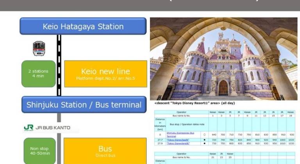Click Bus name & No. header in second timetable
This screenshot has height=164, width=300.
point(181,157)
